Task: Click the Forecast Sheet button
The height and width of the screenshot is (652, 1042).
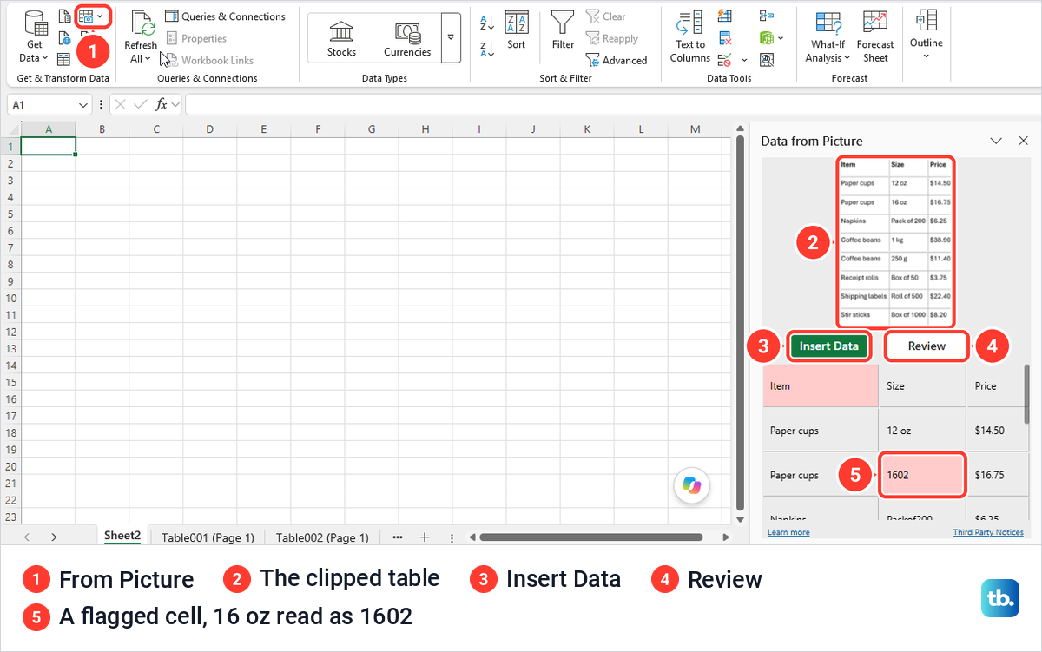Action: click(875, 36)
